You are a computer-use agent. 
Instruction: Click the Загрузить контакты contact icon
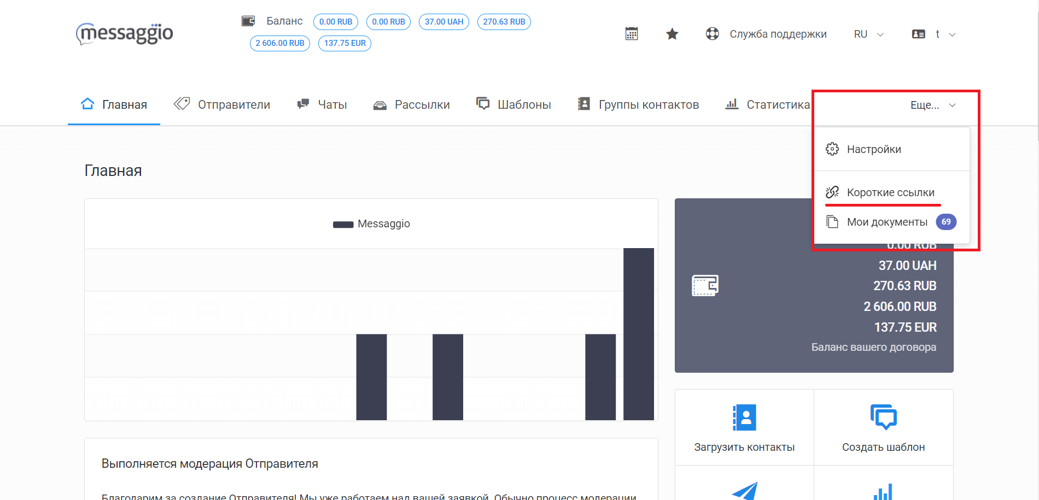click(x=744, y=418)
